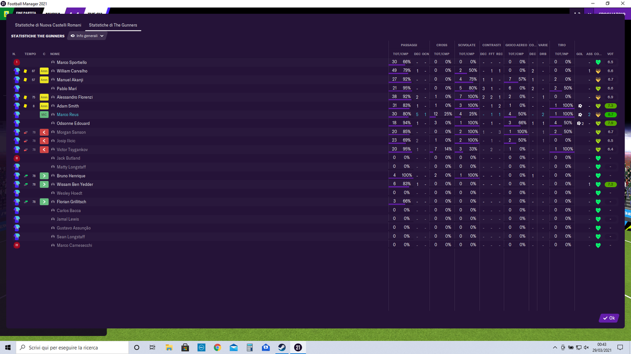
Task: Click the player info icon beside Pablo Marí
Action: [53, 88]
